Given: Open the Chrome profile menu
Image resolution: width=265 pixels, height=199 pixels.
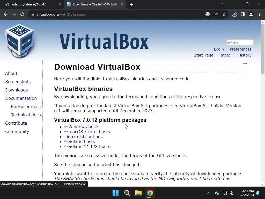Looking at the screenshot, I should pos(251,15).
